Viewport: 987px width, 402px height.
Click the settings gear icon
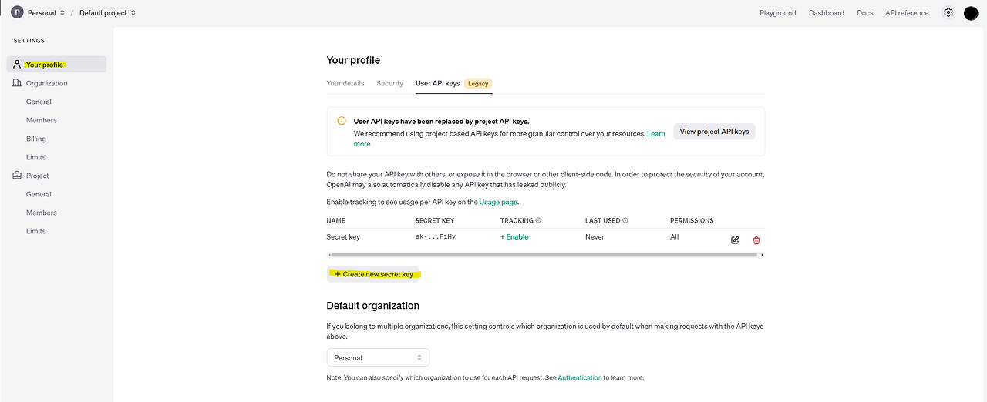click(x=948, y=12)
